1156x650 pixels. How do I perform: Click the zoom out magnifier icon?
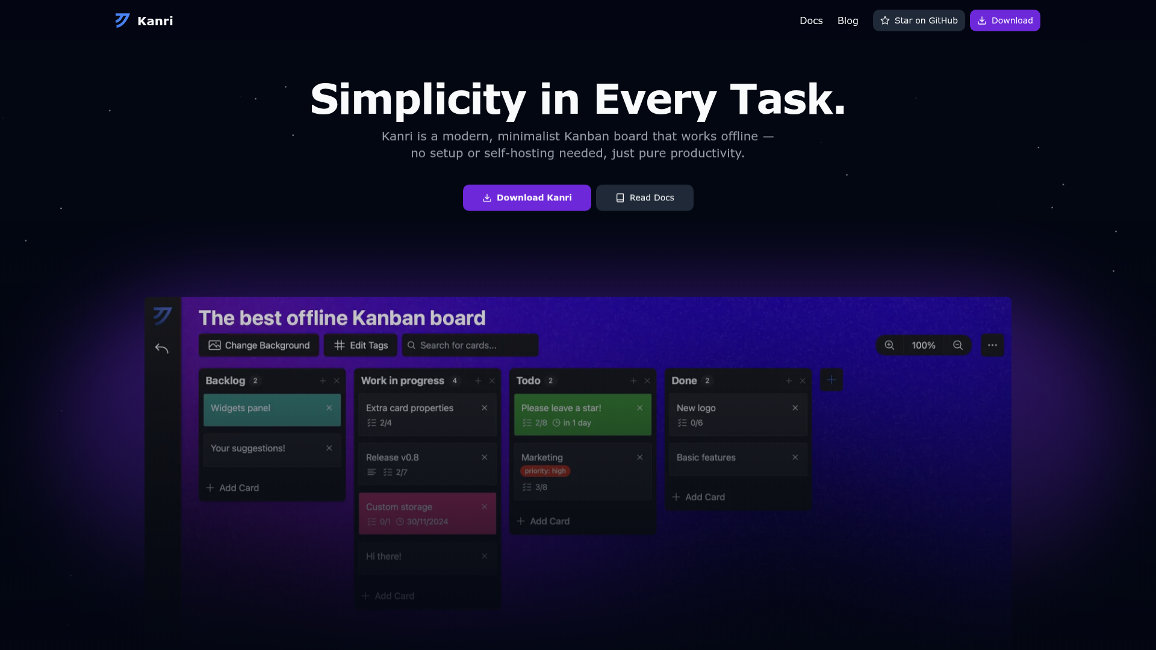[x=958, y=345]
